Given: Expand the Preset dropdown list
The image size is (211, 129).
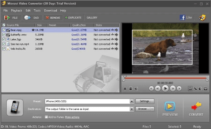Looking at the screenshot, I should (x=132, y=101).
